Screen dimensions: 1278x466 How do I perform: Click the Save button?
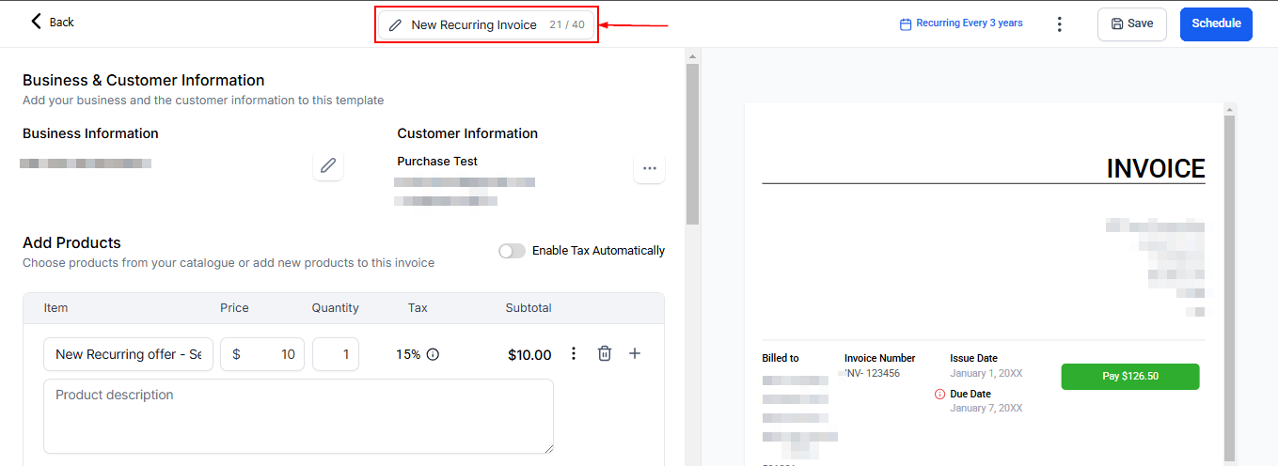1131,23
